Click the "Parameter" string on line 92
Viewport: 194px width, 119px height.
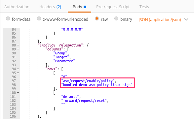pyautogui.click(x=64, y=61)
